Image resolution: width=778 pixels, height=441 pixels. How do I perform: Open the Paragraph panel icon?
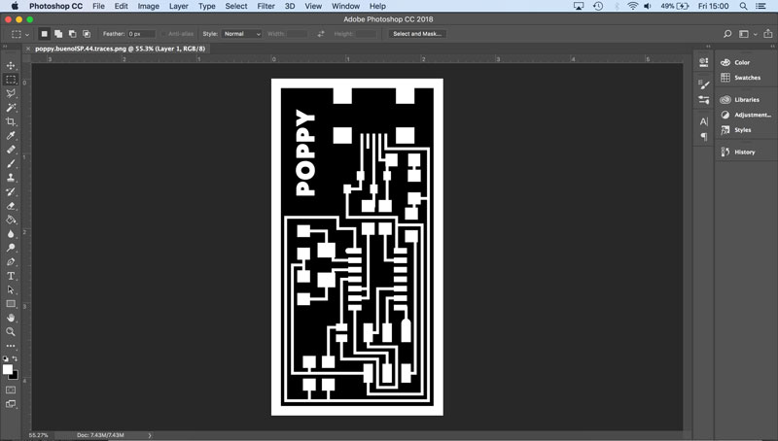(703, 136)
